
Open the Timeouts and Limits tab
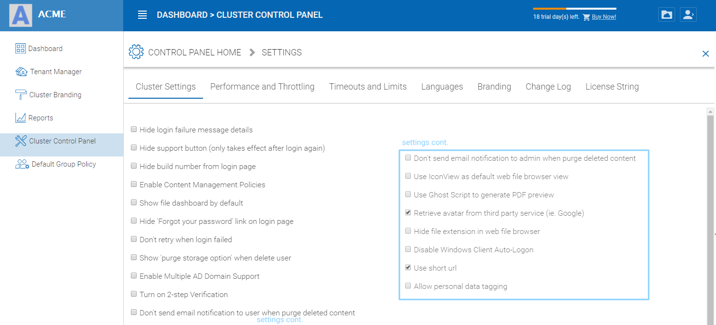(368, 87)
